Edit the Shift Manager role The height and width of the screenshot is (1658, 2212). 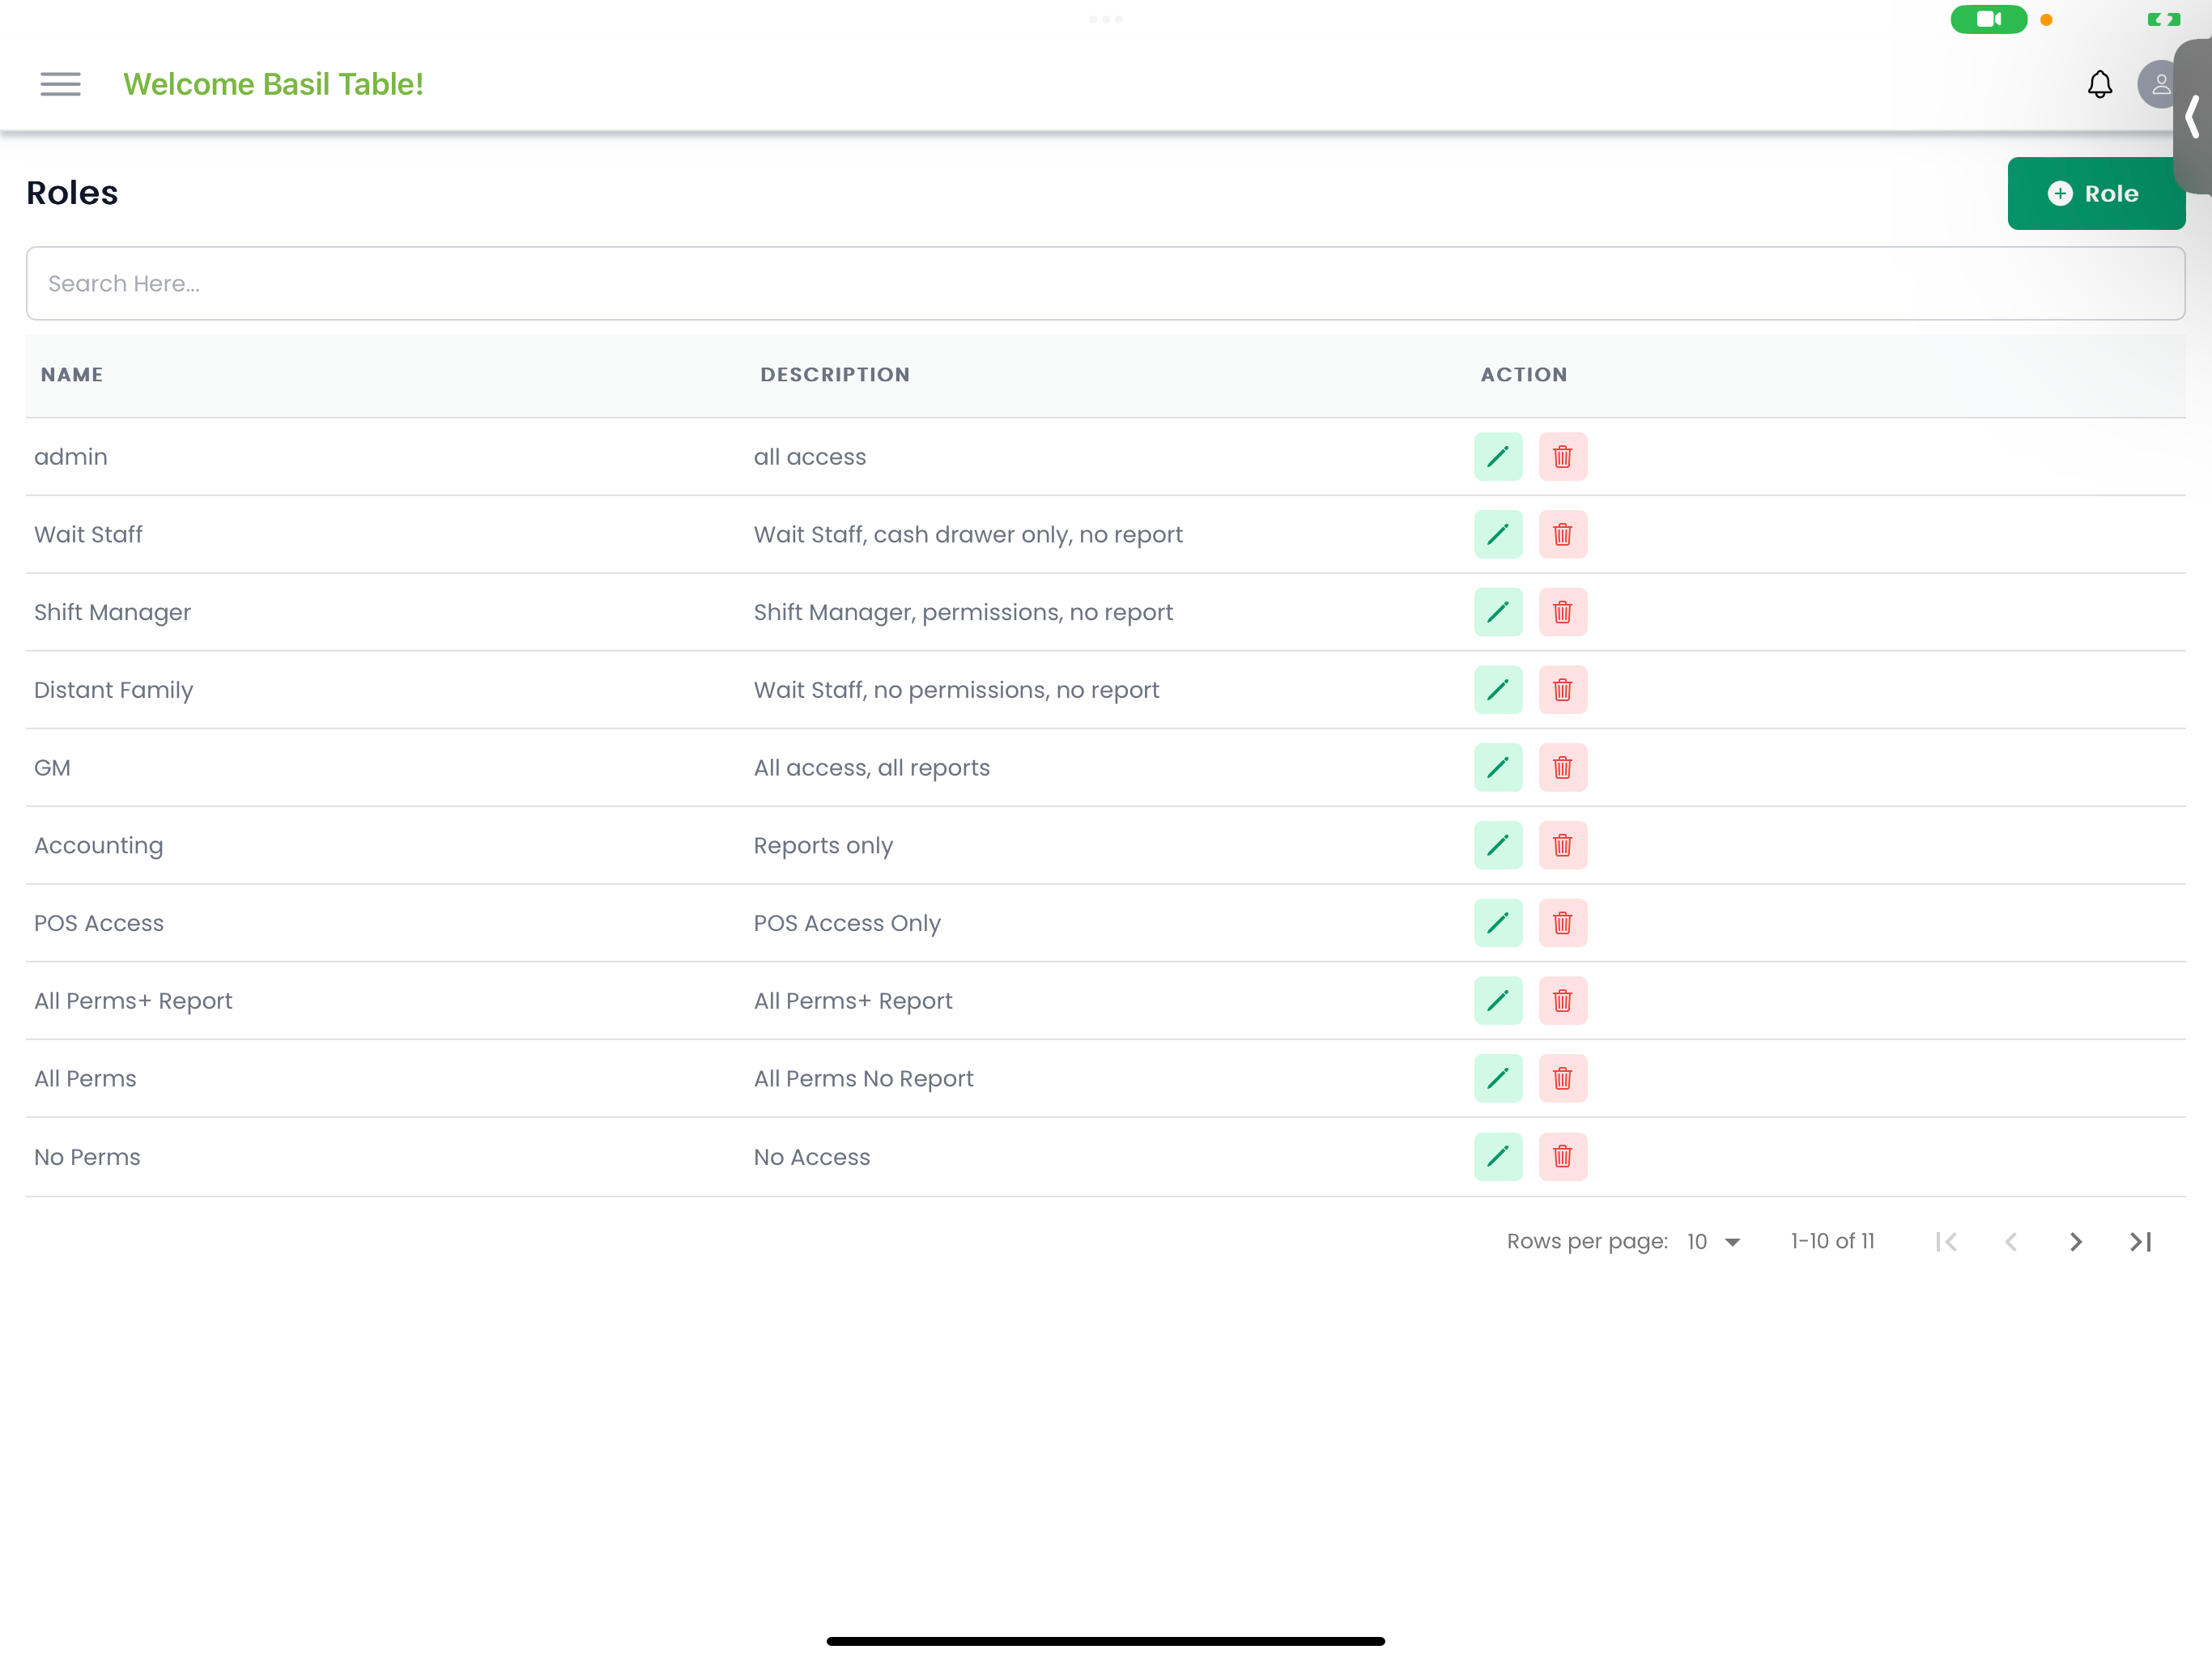tap(1497, 612)
